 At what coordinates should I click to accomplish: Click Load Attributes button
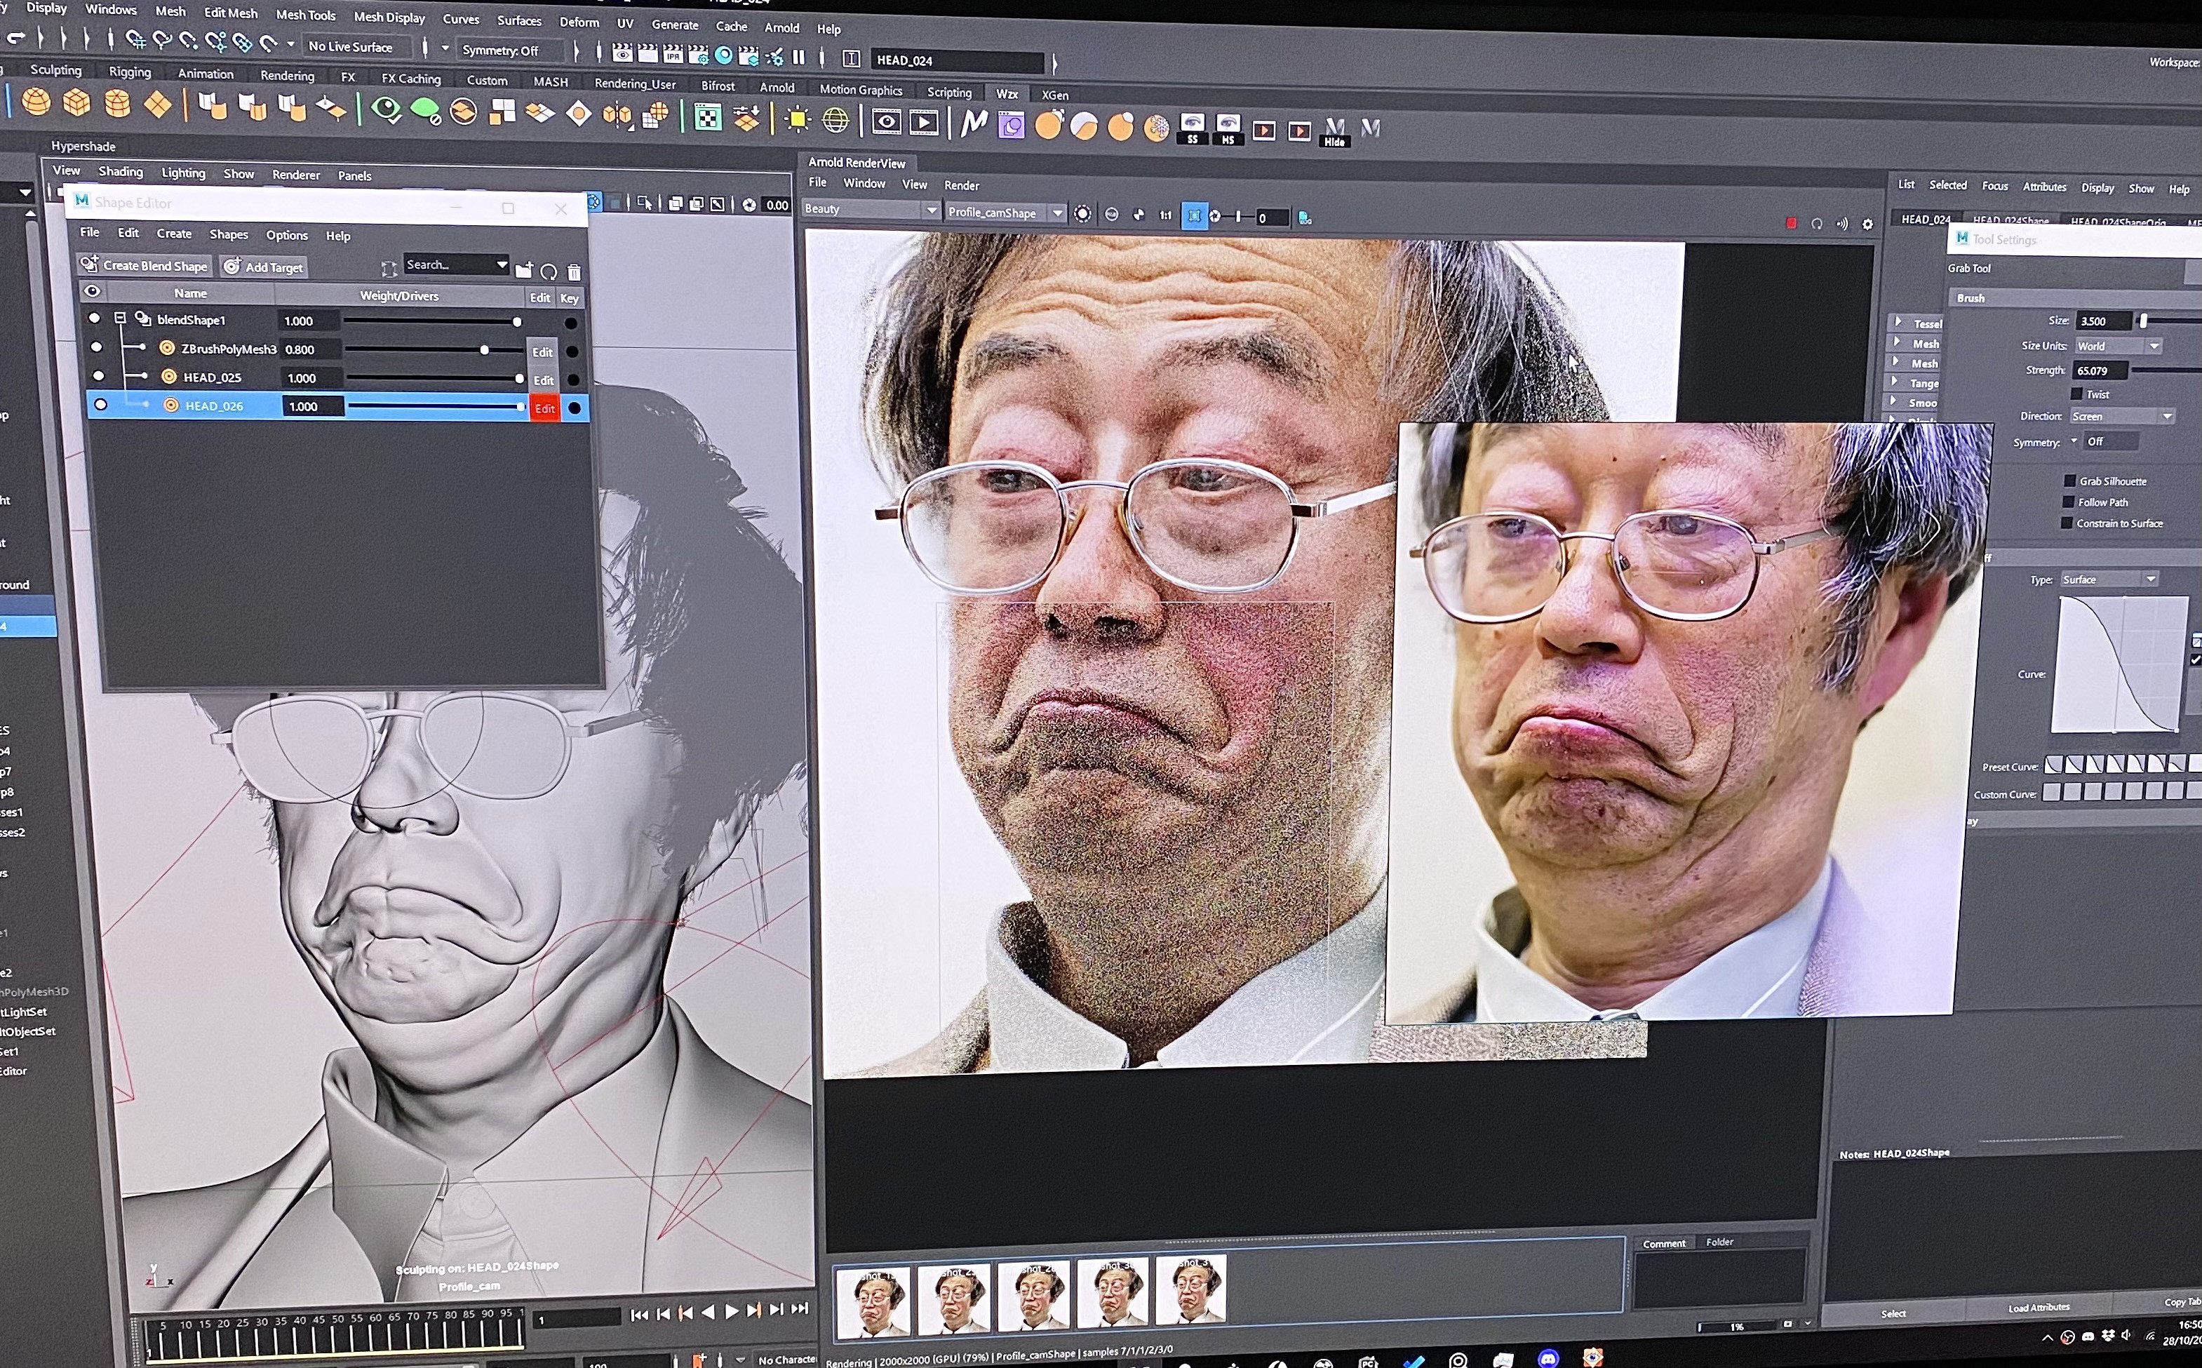tap(2039, 1308)
